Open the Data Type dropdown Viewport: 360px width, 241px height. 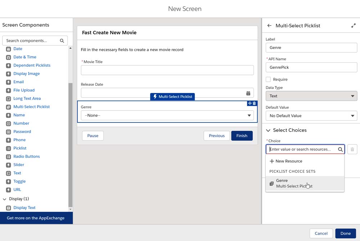311,96
